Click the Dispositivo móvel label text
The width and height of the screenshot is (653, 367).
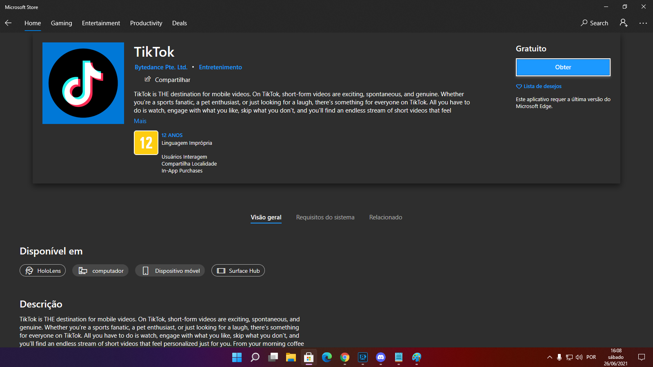[x=178, y=271]
